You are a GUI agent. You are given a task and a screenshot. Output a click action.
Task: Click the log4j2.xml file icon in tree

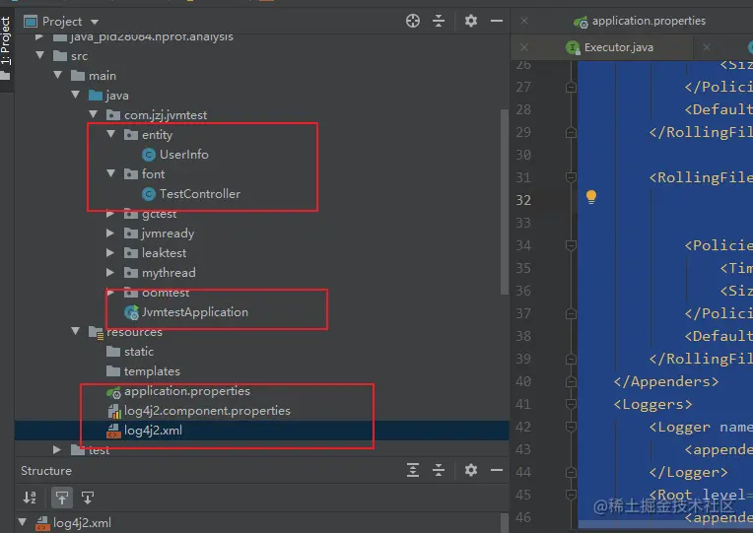click(113, 431)
